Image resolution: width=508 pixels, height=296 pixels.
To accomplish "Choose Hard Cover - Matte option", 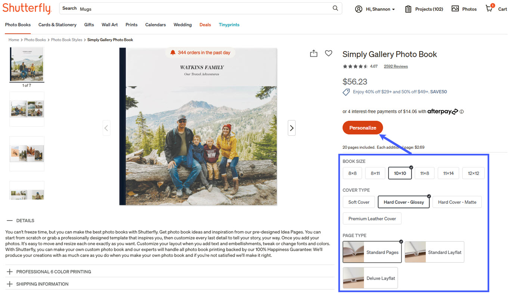I will [457, 202].
